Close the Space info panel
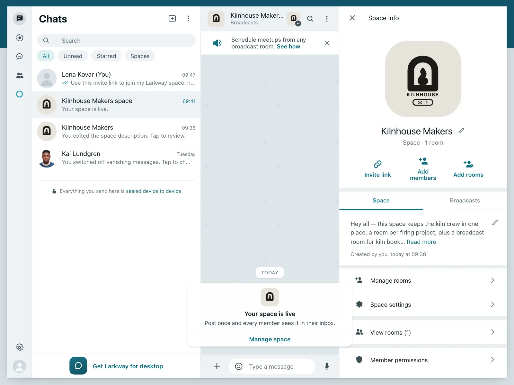Image resolution: width=514 pixels, height=385 pixels. pos(352,18)
